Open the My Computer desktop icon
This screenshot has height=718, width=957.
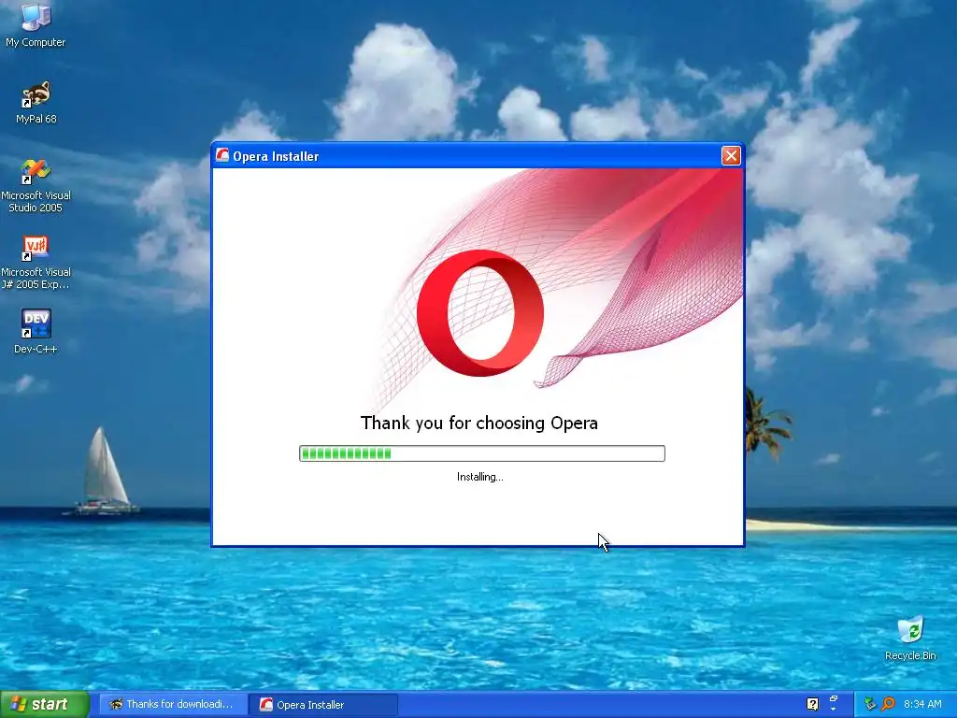point(36,24)
